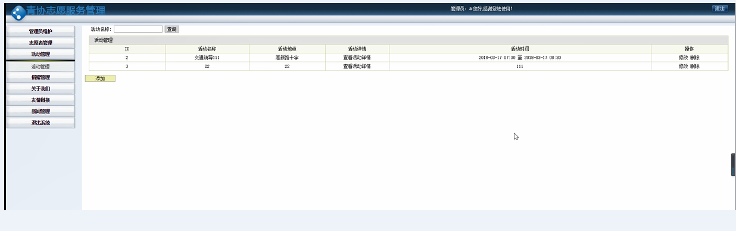View 查看活动详情 for activity ID 3
The image size is (736, 231).
357,67
